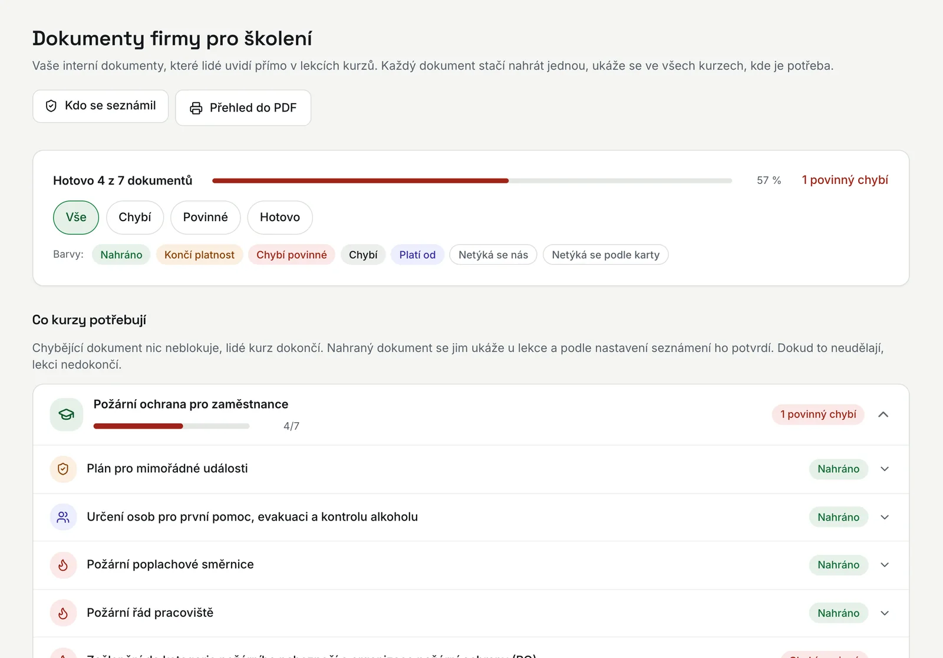Click the 'Požární poplachové směrnice' document name
This screenshot has width=943, height=658.
coord(170,565)
